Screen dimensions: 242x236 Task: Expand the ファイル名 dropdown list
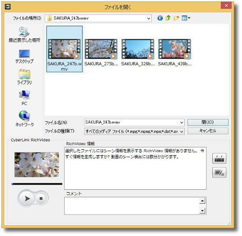181,123
